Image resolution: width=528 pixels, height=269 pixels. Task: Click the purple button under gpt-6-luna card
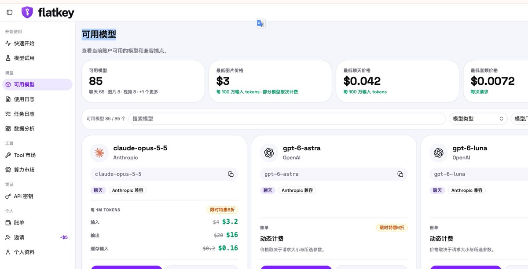[466, 267]
